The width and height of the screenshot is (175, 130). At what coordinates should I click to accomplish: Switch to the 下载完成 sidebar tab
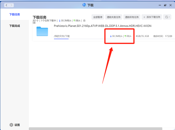[14, 26]
